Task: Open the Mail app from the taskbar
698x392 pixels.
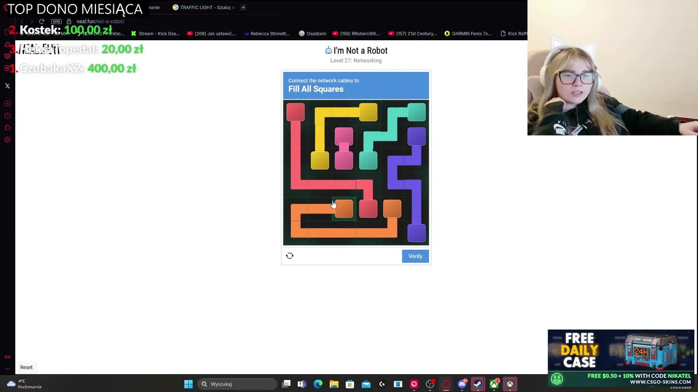Action: (366, 384)
